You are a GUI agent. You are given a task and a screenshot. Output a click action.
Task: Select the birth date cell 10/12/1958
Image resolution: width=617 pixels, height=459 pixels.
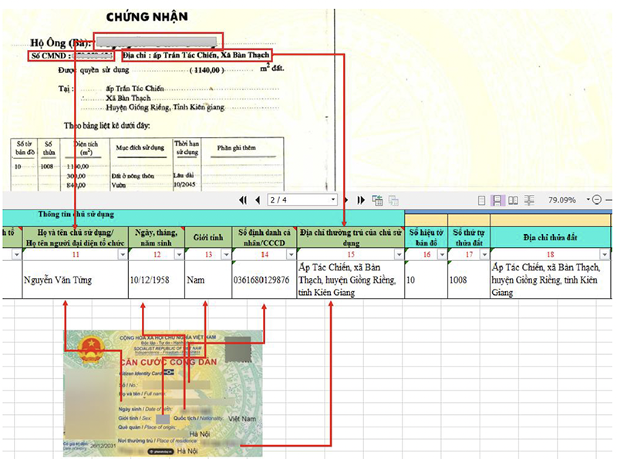coord(156,280)
